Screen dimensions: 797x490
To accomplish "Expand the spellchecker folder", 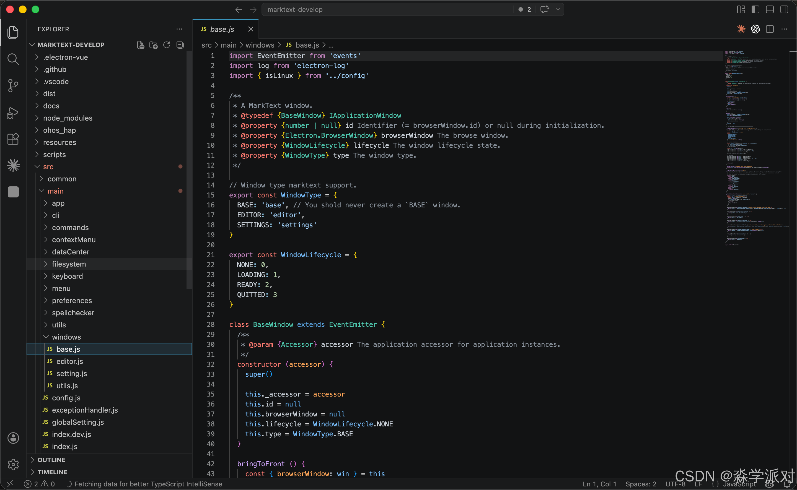I will (x=109, y=312).
